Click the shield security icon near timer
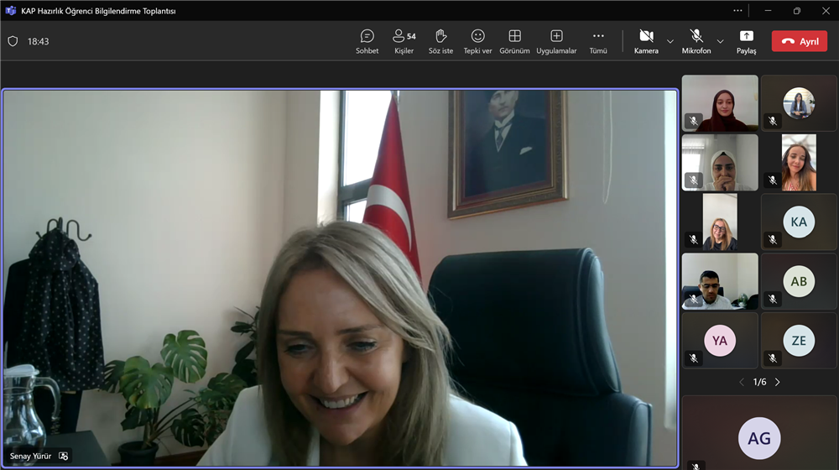Screen dimensions: 839x470 (13, 41)
